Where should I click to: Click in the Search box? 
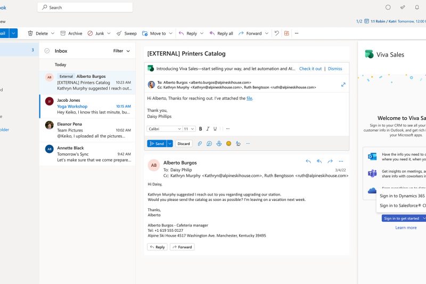pos(85,7)
